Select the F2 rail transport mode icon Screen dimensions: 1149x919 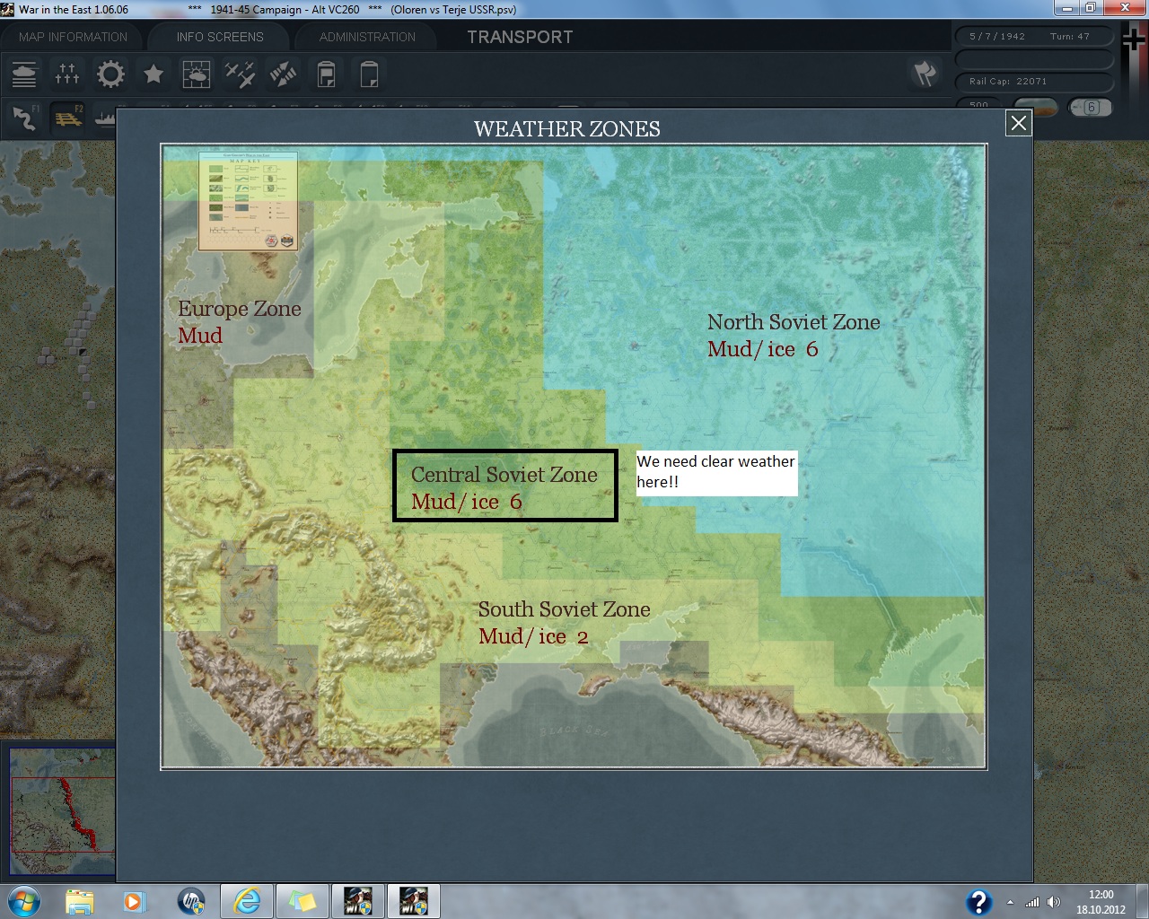pos(67,118)
